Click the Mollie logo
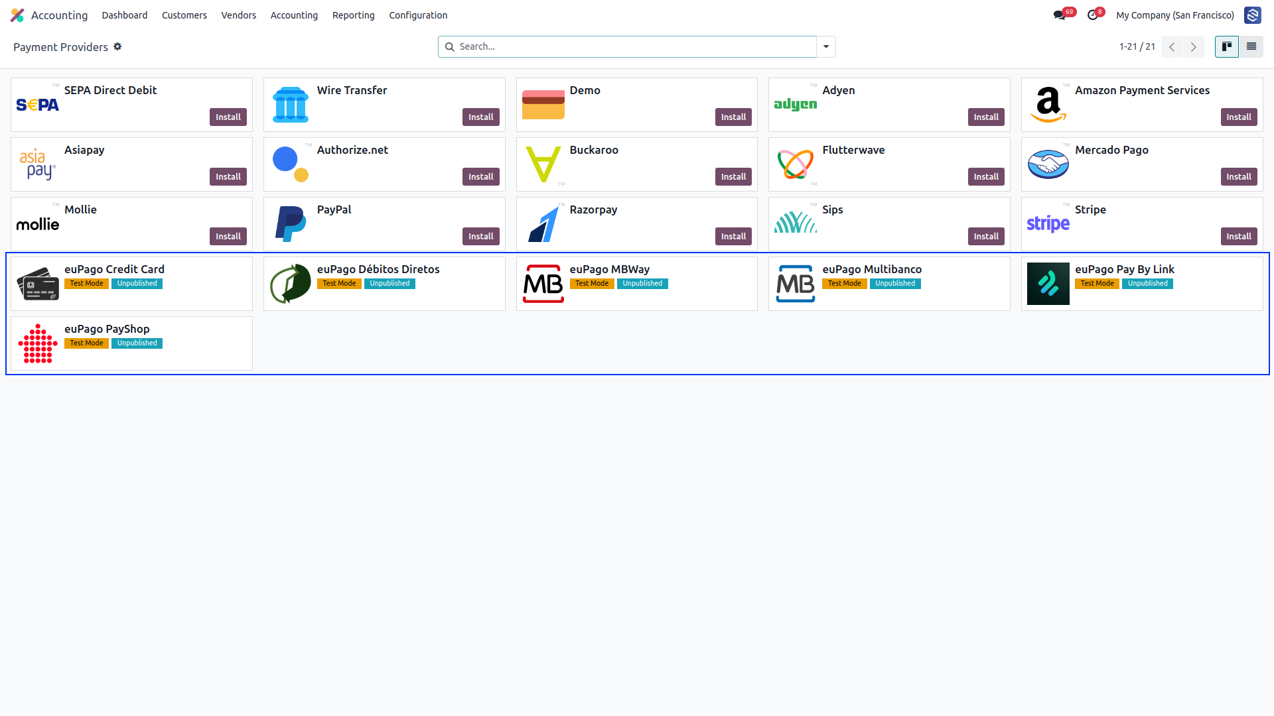Screen dimensions: 1274x716 click(x=38, y=224)
